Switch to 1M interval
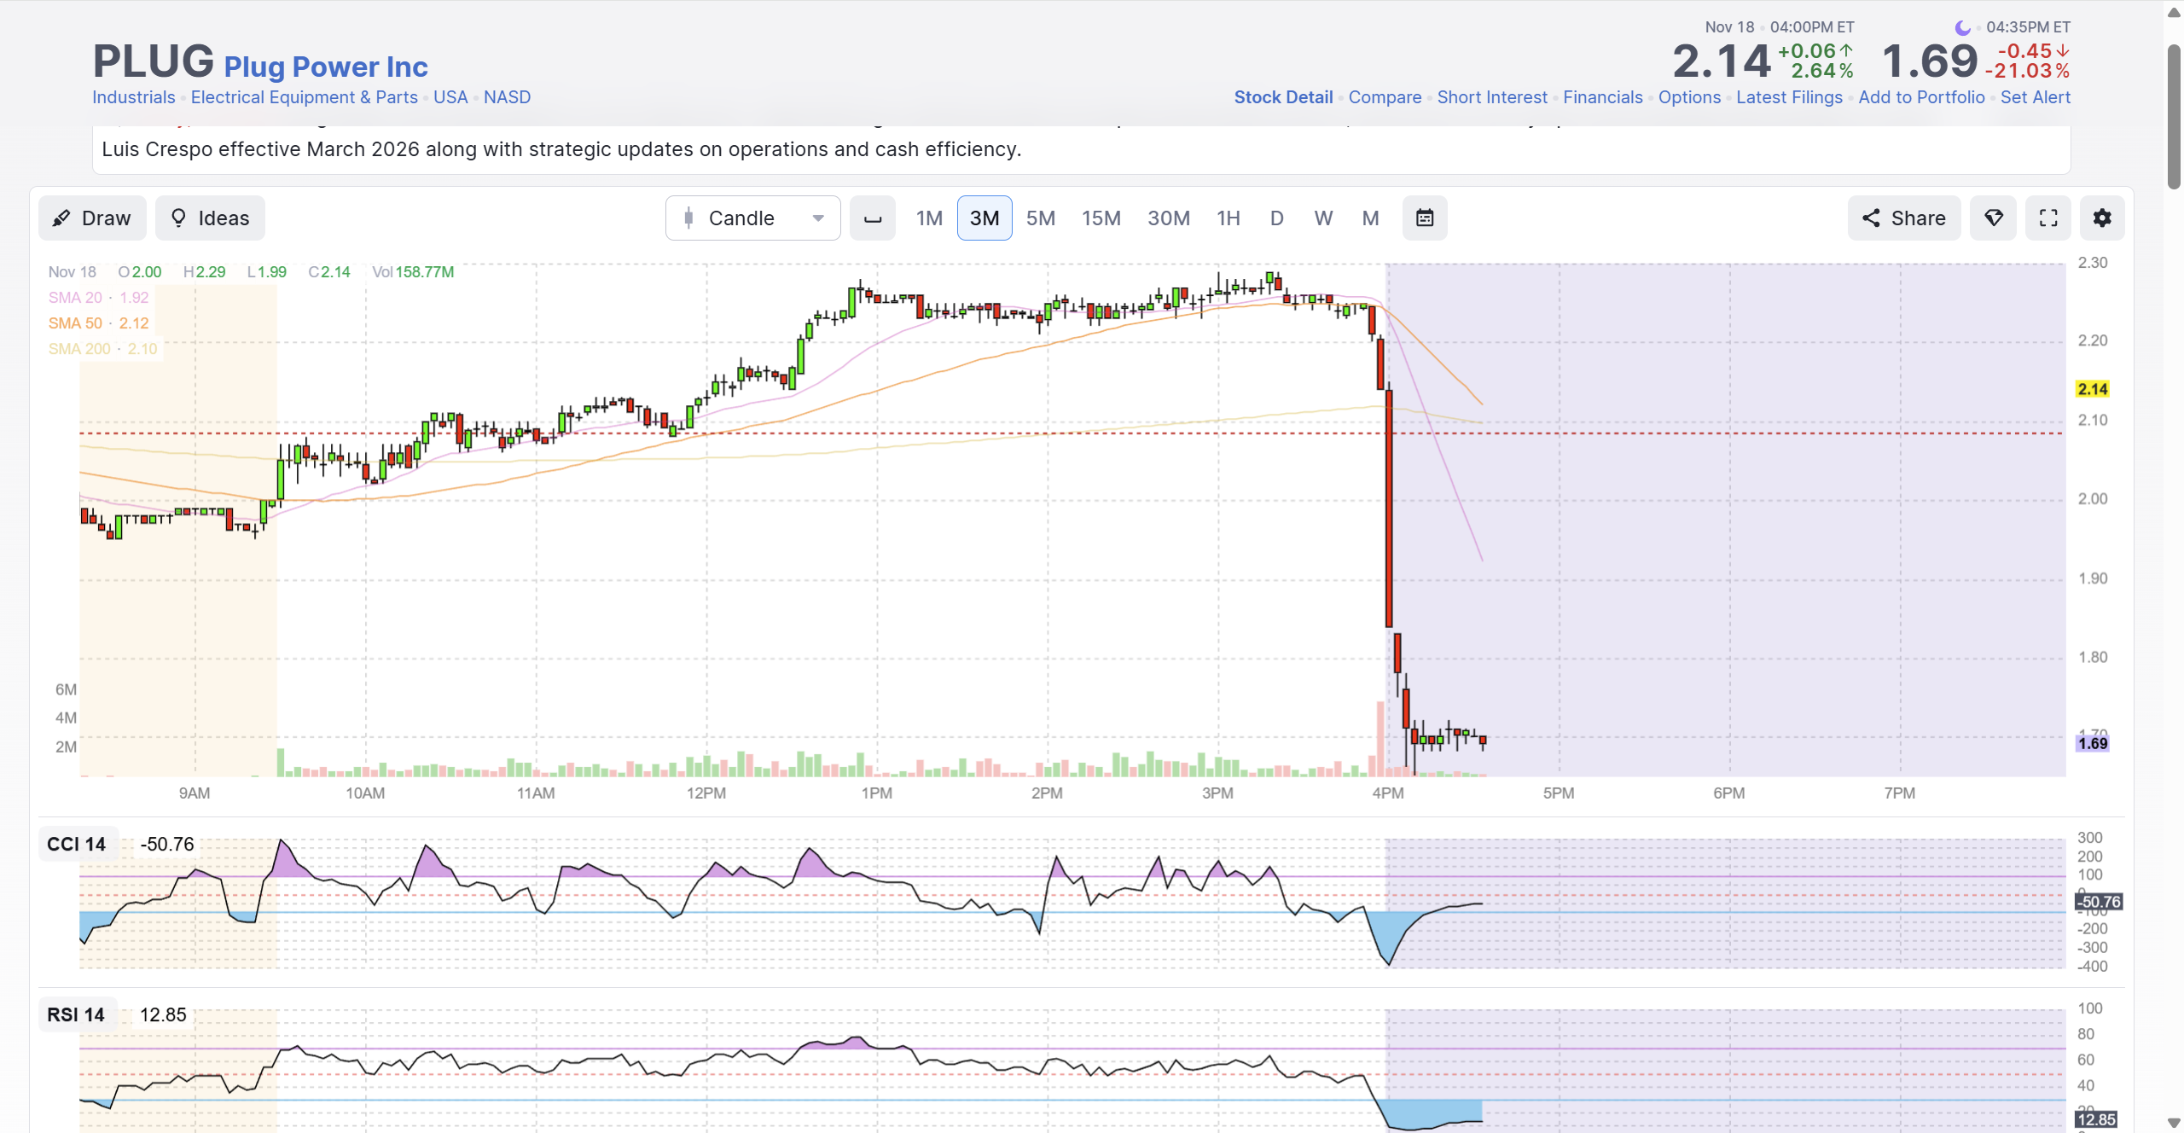2184x1133 pixels. coord(929,218)
